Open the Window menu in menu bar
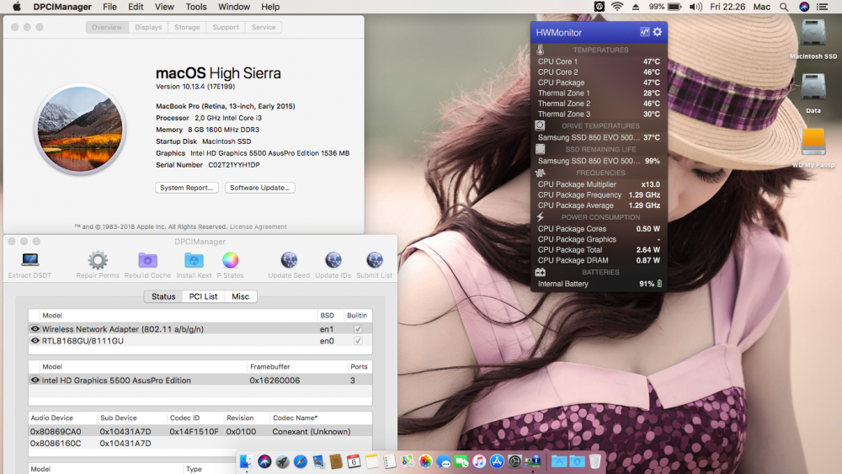 click(233, 7)
